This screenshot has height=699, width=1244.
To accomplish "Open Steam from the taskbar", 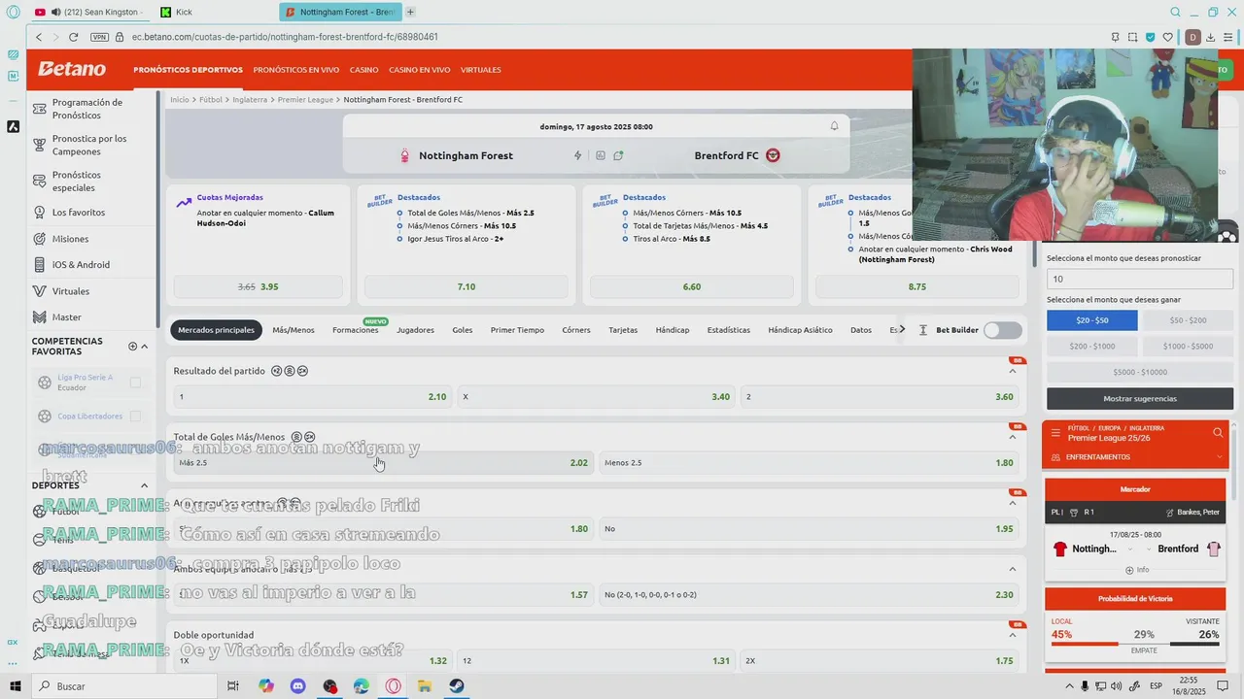I will point(456,686).
